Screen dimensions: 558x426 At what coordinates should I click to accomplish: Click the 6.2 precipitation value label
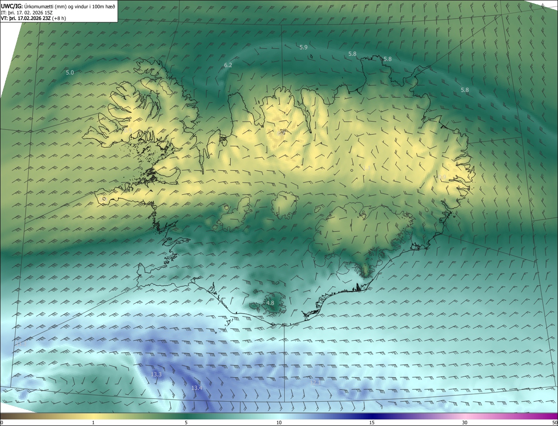pyautogui.click(x=228, y=65)
